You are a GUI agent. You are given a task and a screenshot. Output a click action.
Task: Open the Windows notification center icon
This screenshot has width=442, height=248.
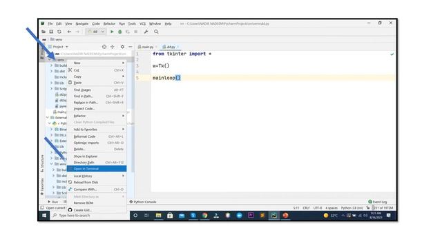coord(389,216)
